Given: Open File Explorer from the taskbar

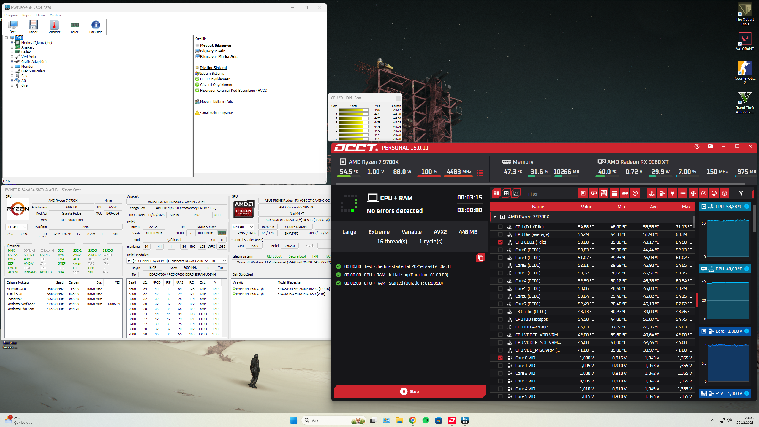Looking at the screenshot, I should click(399, 420).
